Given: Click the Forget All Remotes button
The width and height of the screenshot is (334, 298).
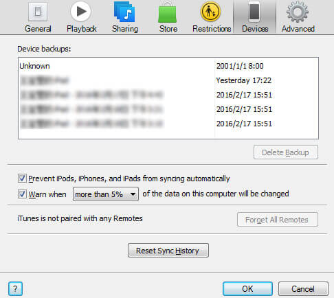Looking at the screenshot, I should coord(278,220).
